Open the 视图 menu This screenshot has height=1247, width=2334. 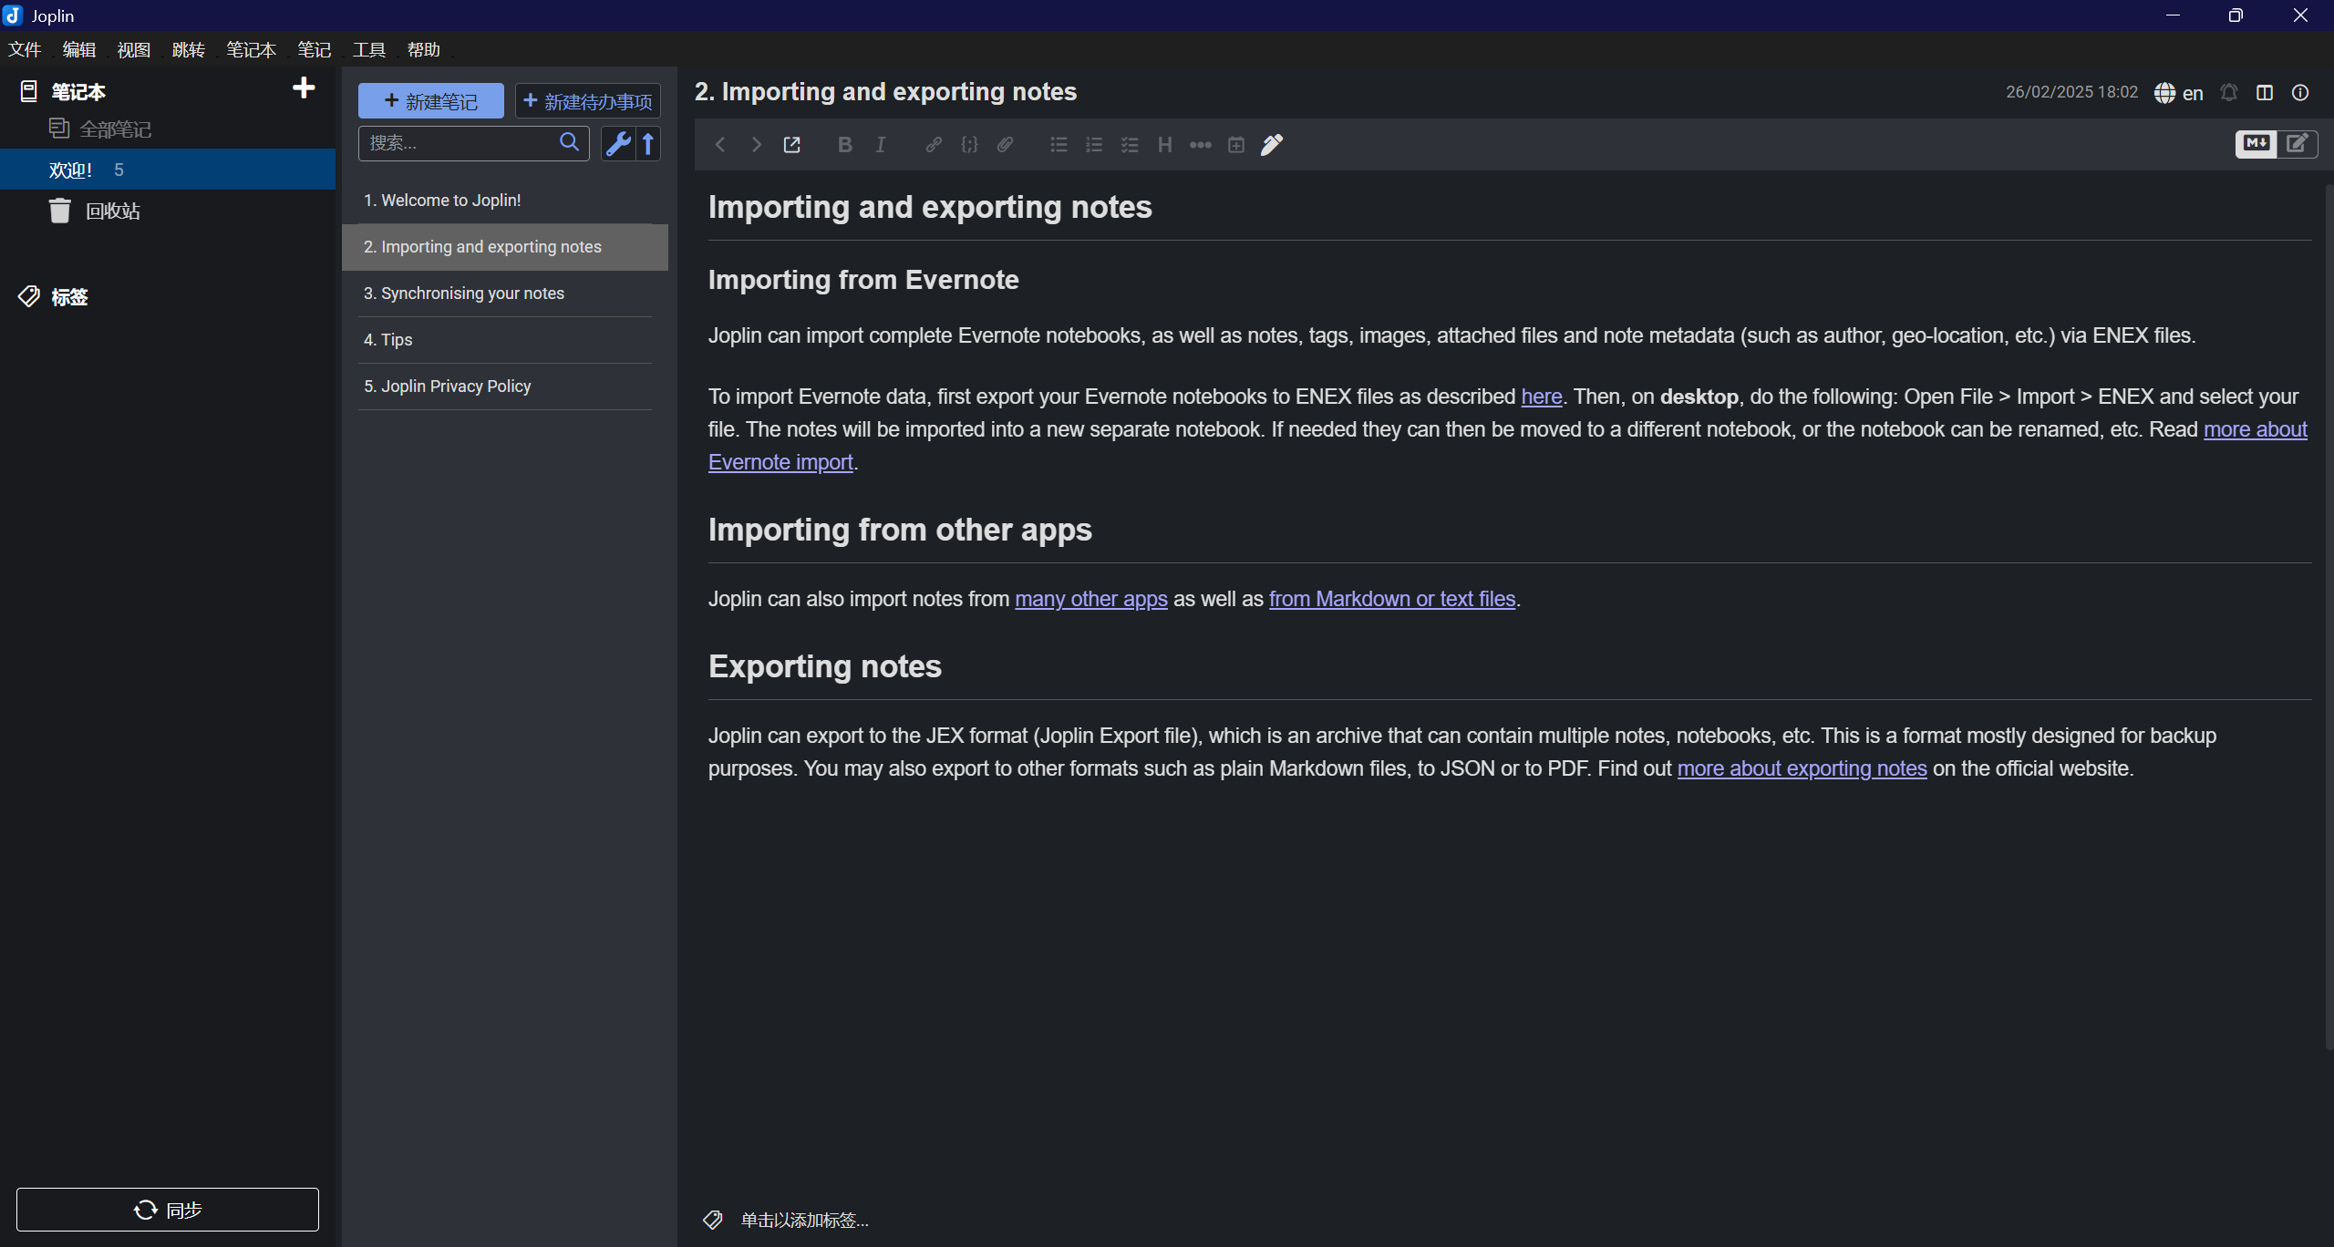pyautogui.click(x=133, y=49)
